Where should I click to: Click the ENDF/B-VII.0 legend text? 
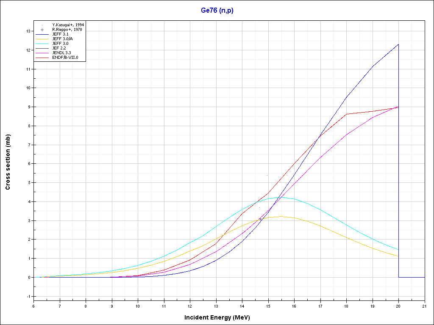click(x=64, y=58)
